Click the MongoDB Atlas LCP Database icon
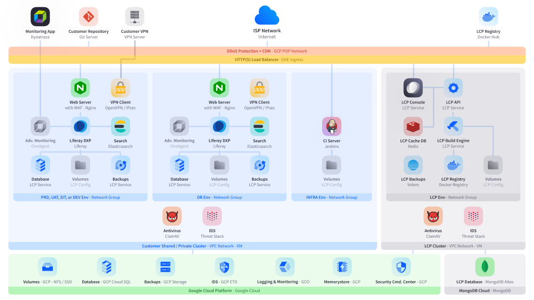The image size is (534, 300). 484,267
